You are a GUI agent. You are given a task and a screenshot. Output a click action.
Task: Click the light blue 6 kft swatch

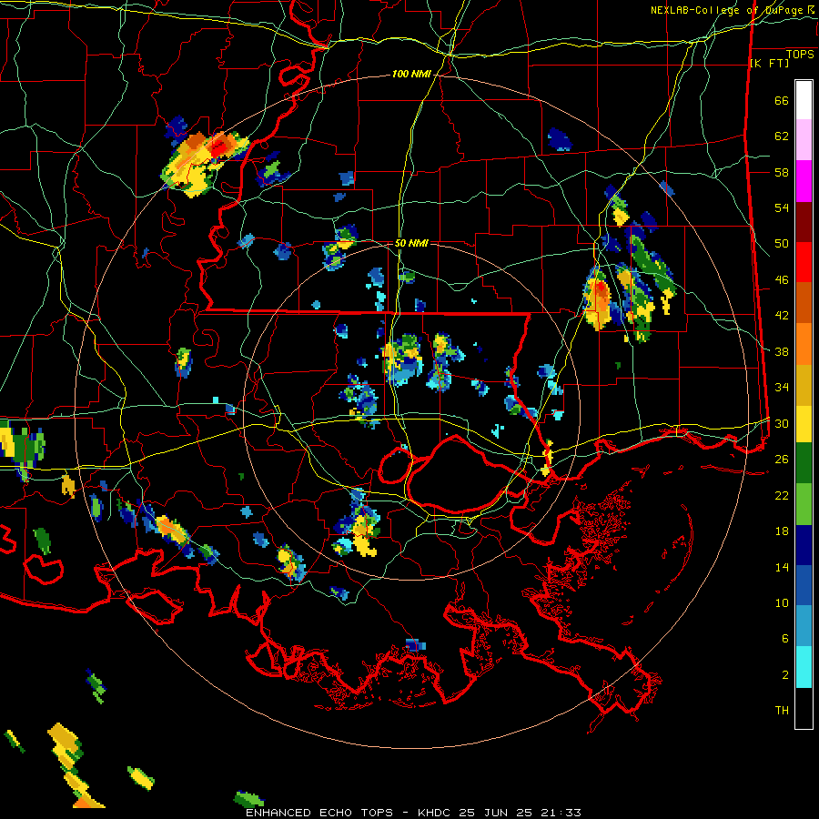tap(804, 626)
